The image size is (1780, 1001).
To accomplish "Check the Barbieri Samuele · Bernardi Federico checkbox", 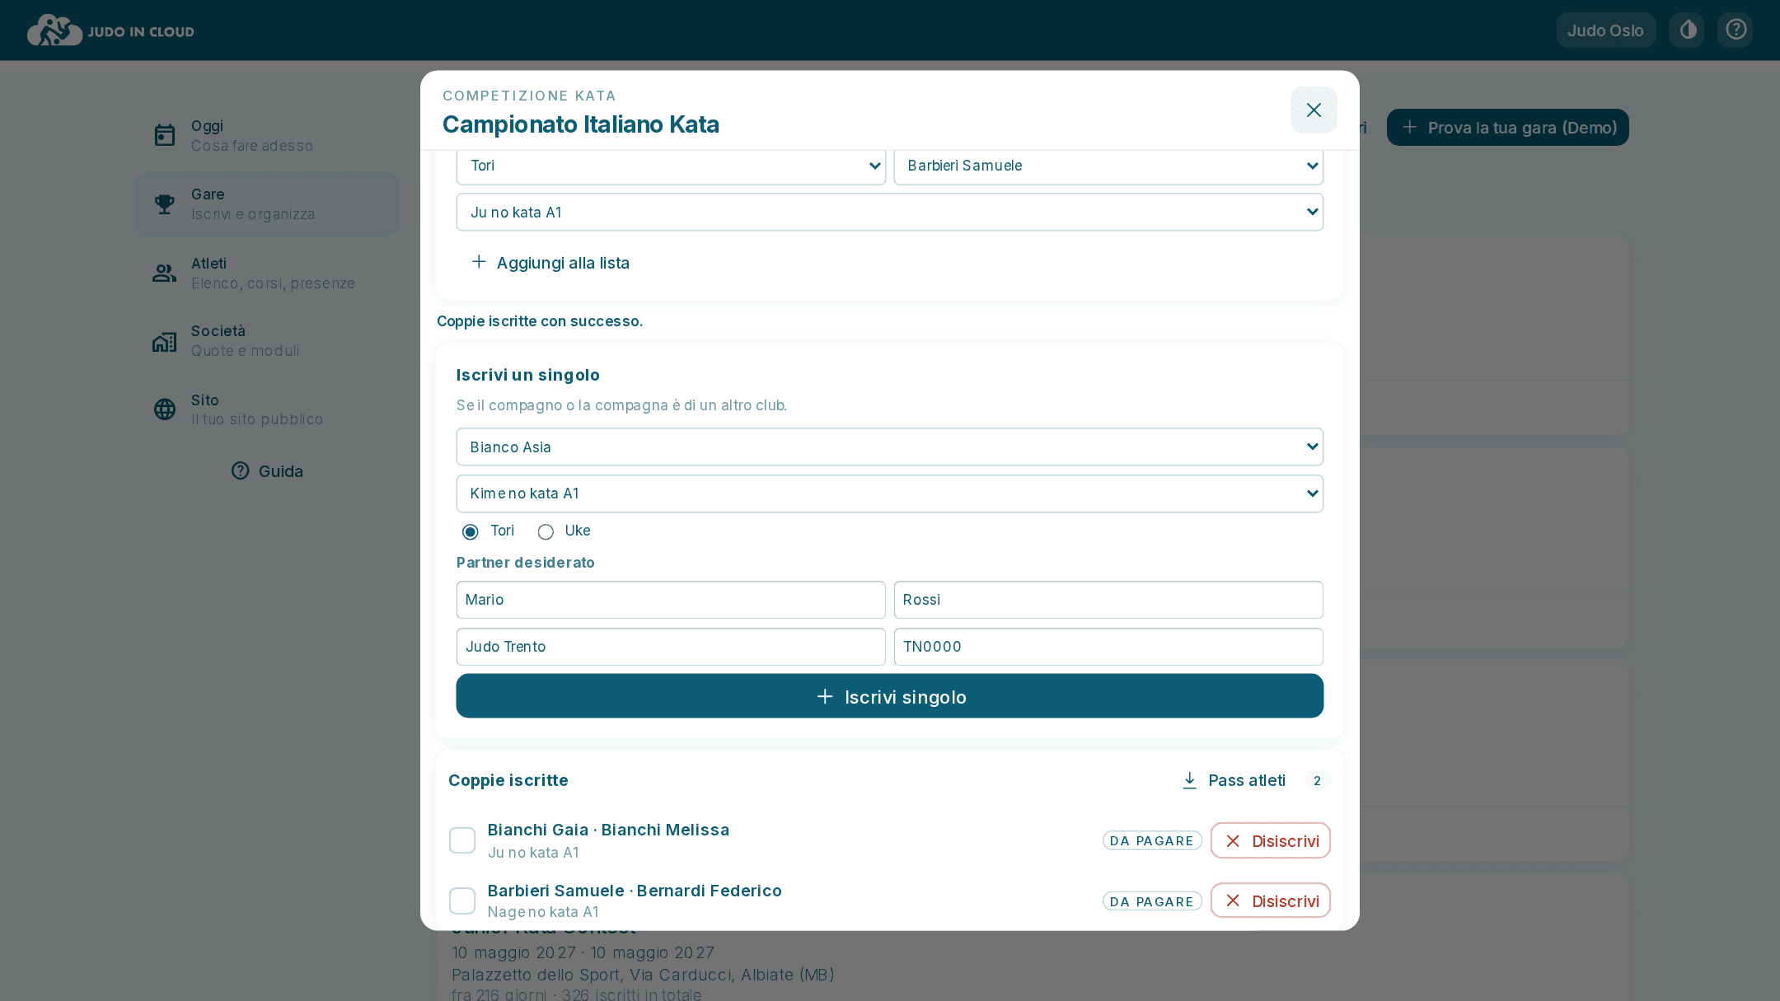I will (x=462, y=901).
